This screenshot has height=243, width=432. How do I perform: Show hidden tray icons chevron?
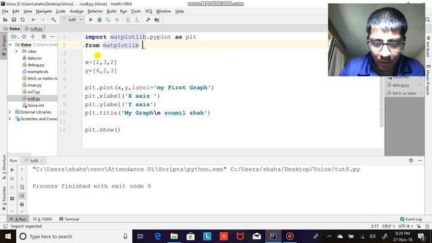click(329, 236)
